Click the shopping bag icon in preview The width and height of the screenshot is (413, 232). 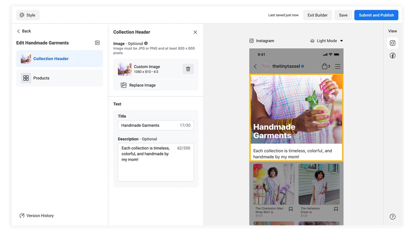click(x=325, y=66)
